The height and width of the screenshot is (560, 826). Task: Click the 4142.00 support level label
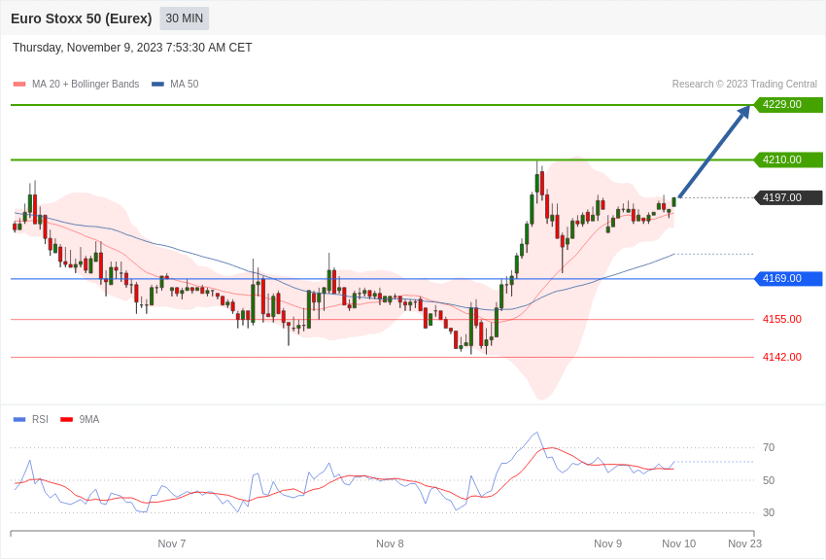(782, 357)
